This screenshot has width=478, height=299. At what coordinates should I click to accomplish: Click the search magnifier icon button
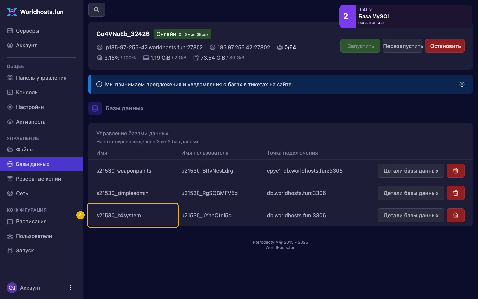[97, 10]
